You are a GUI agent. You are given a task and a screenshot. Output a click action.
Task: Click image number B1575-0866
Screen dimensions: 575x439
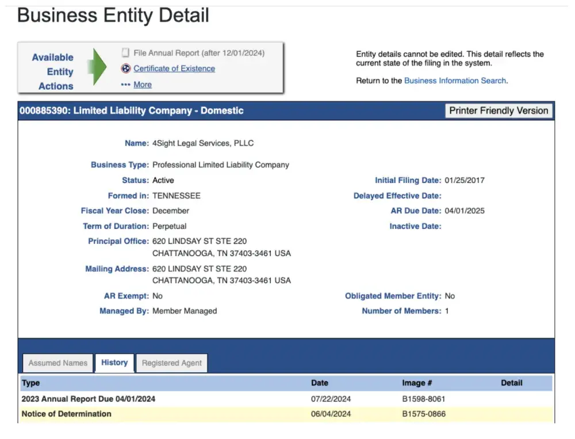pos(424,414)
